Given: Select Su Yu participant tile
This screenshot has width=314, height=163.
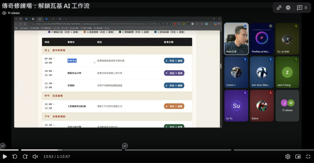Looking at the screenshot, I should (236, 106).
